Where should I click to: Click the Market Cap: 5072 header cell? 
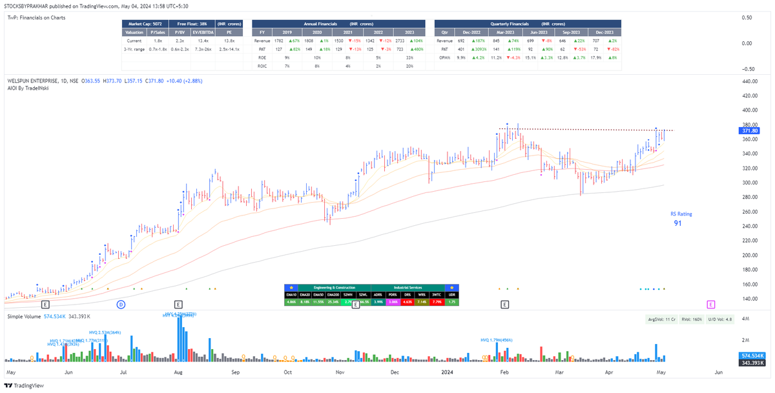pos(145,24)
